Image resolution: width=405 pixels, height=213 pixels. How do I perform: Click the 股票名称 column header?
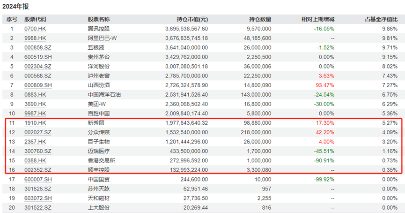[x=99, y=19]
